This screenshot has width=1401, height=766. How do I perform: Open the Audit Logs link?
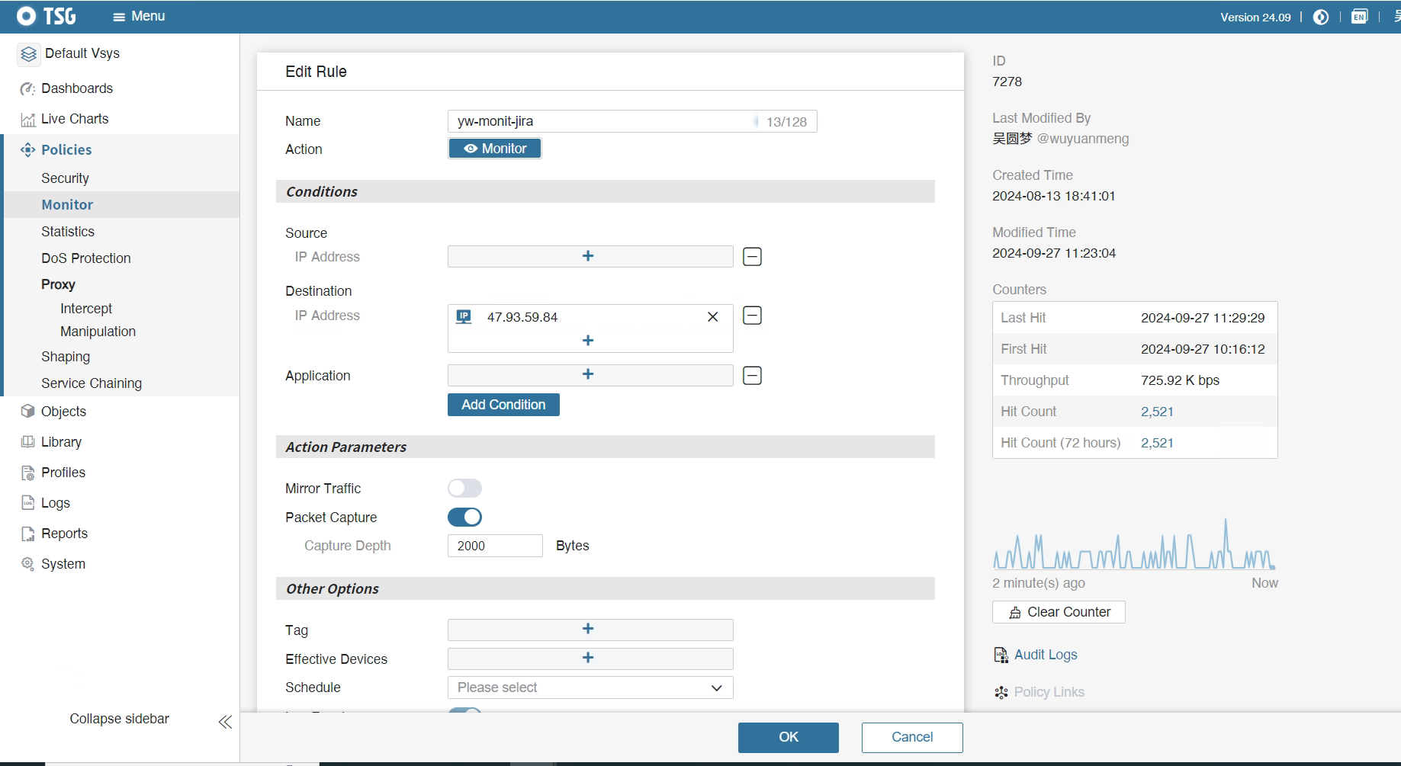1045,655
